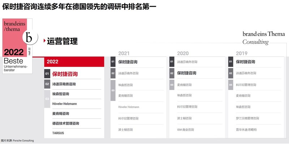Click the 02 rank badge in the 2019 column

230,73
